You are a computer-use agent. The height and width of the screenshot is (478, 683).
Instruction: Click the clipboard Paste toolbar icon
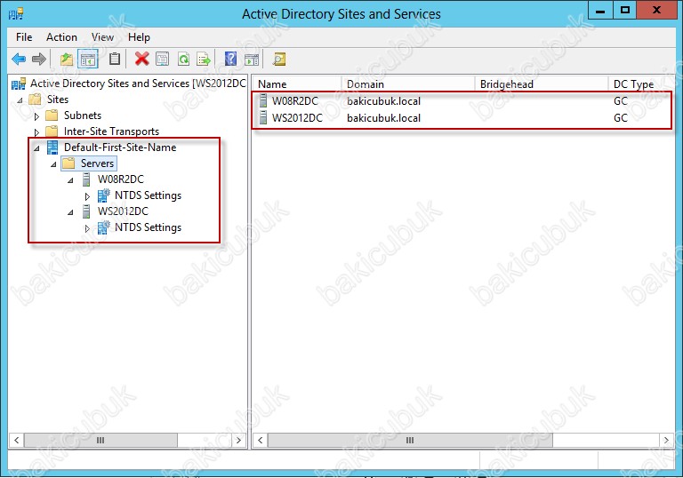pos(115,59)
